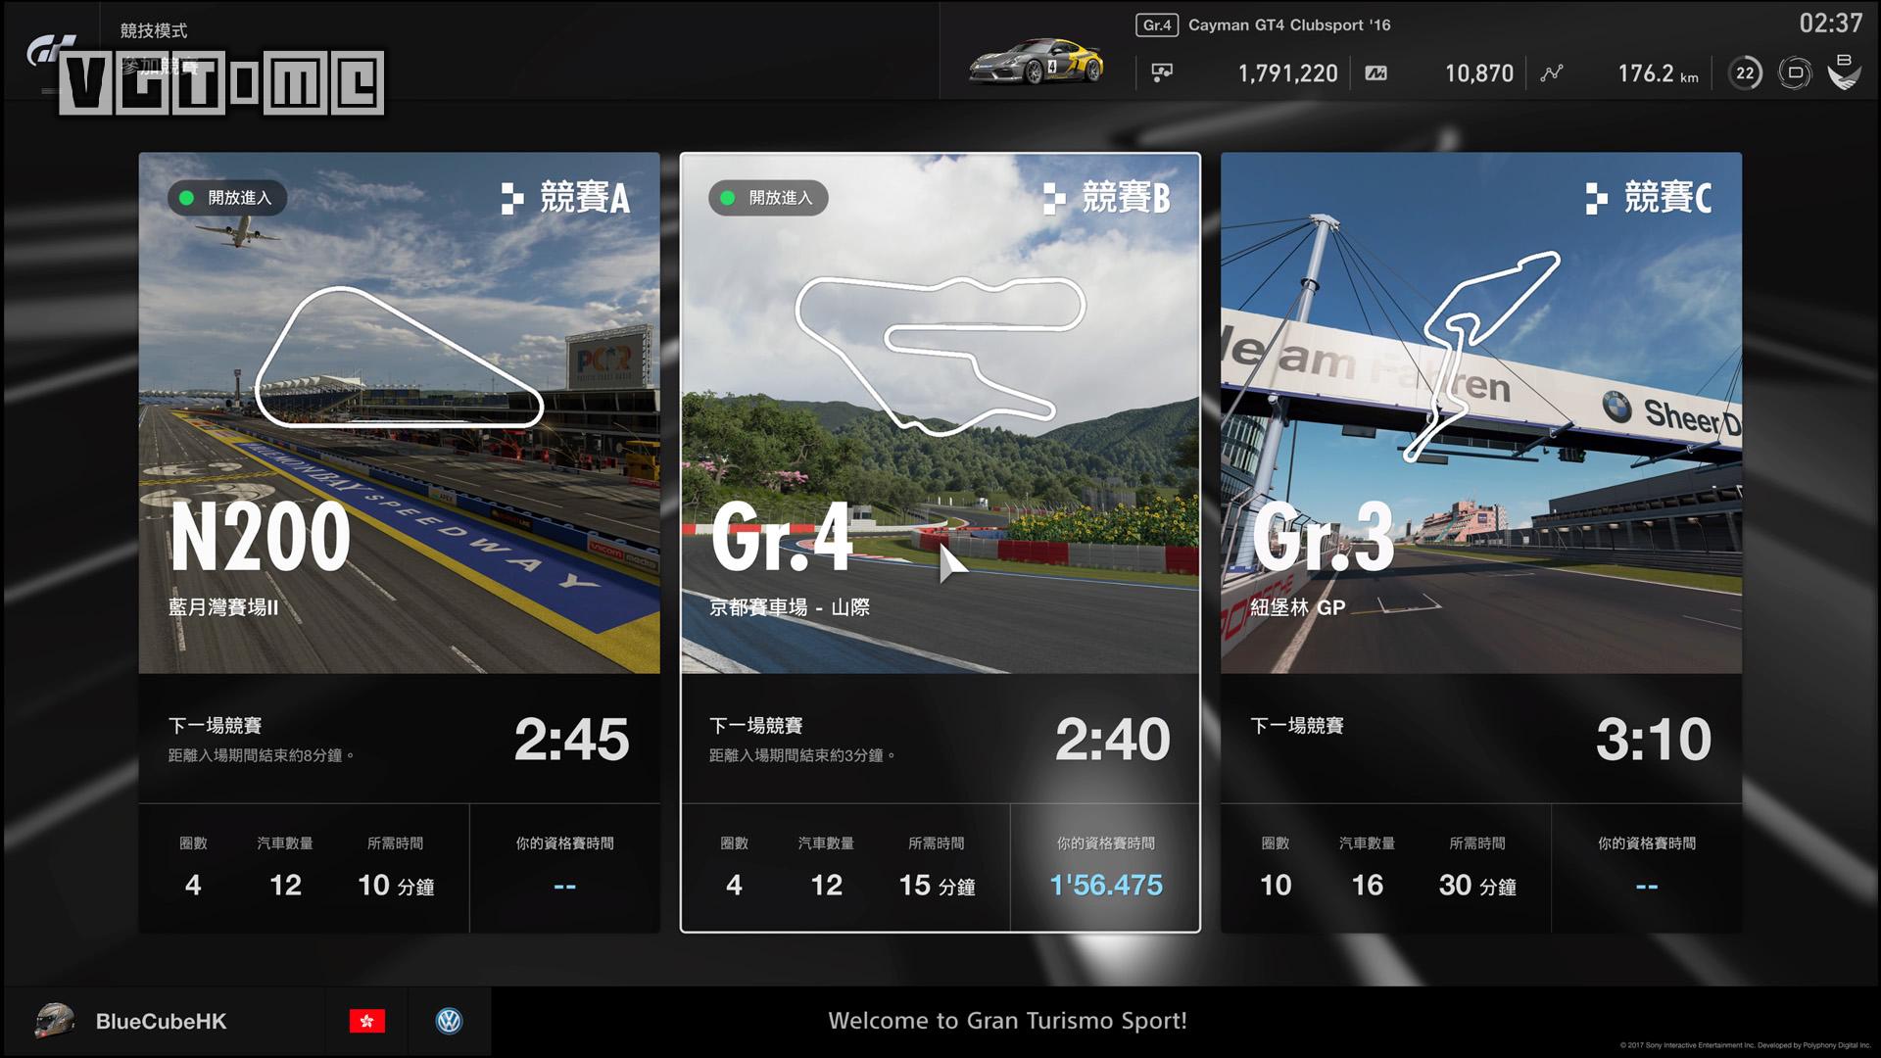Toggle the 開放進入 status pill on Race A
Screen dimensions: 1881x1058
pos(228,198)
